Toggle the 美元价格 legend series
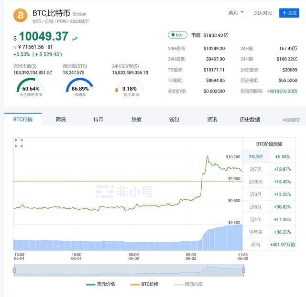 click(100, 284)
